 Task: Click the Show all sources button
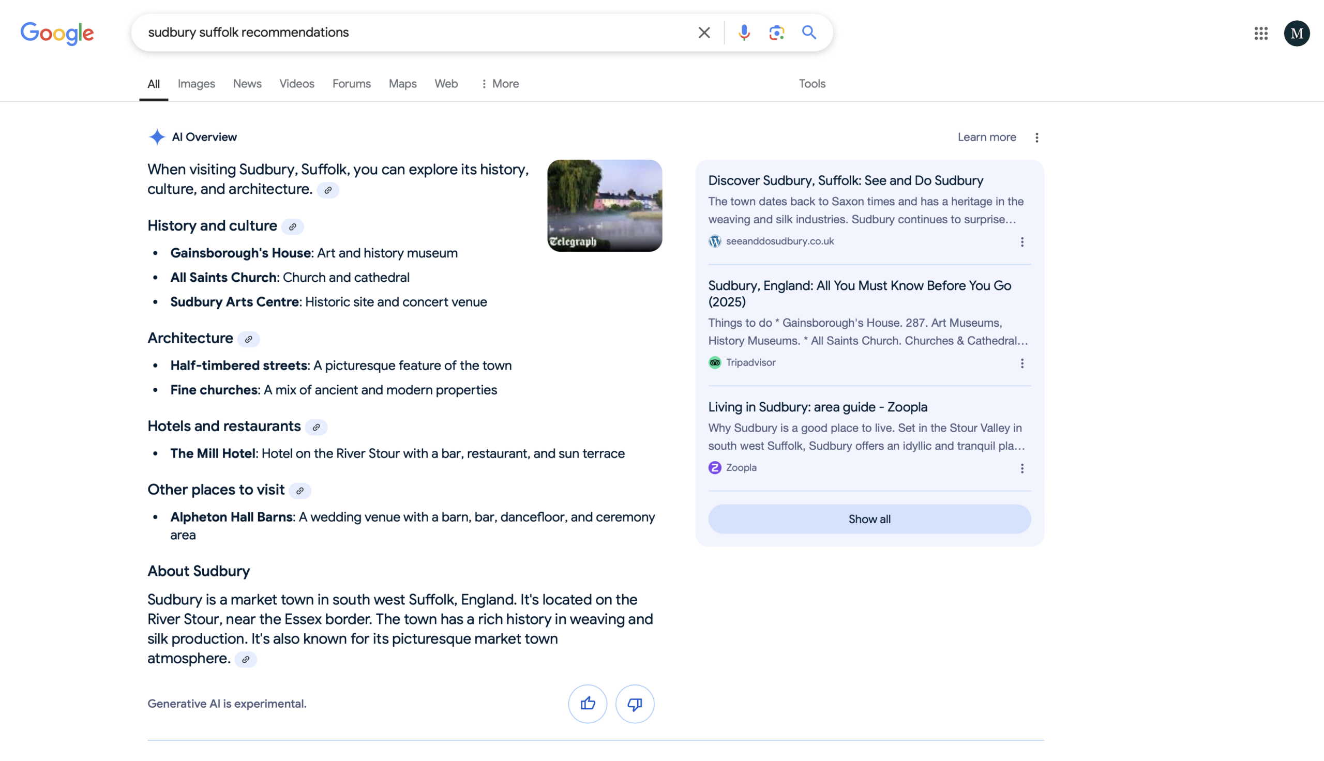coord(869,519)
